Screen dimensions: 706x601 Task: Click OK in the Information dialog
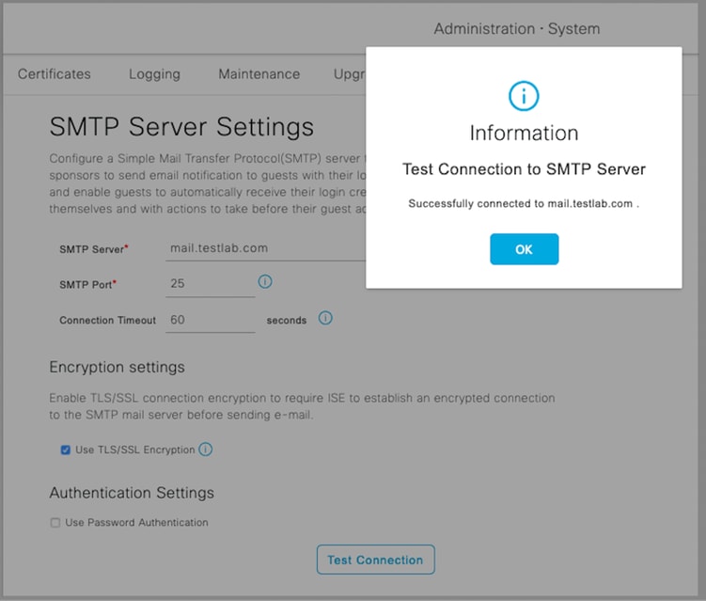coord(525,249)
